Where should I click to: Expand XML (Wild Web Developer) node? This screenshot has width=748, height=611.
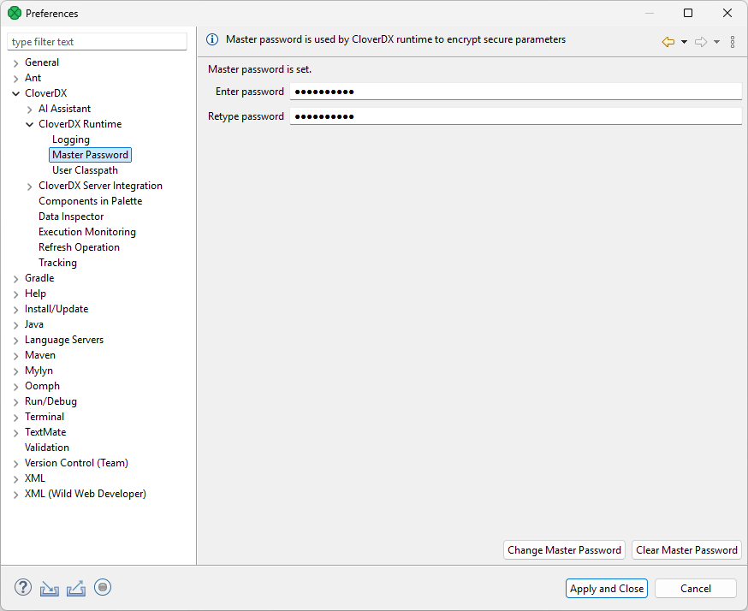coord(15,494)
